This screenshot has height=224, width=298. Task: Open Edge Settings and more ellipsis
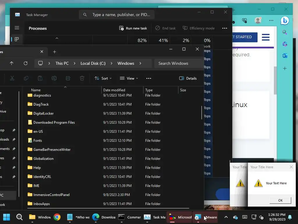[x=271, y=20]
